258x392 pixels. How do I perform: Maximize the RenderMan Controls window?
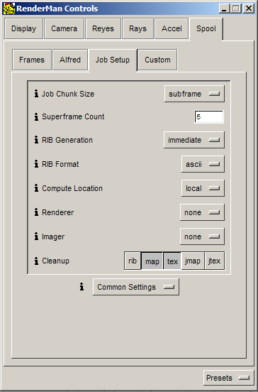coord(236,9)
